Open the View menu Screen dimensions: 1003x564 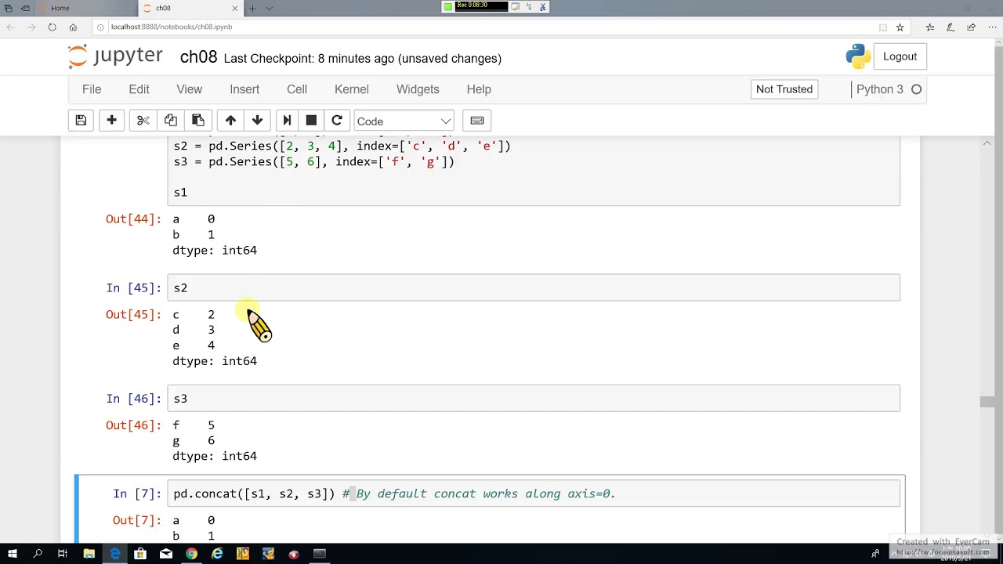tap(190, 89)
